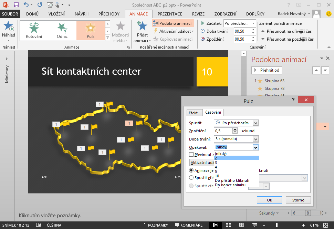This screenshot has width=334, height=229.
Task: Switch to slide sorter view icon
Action: pos(229,225)
